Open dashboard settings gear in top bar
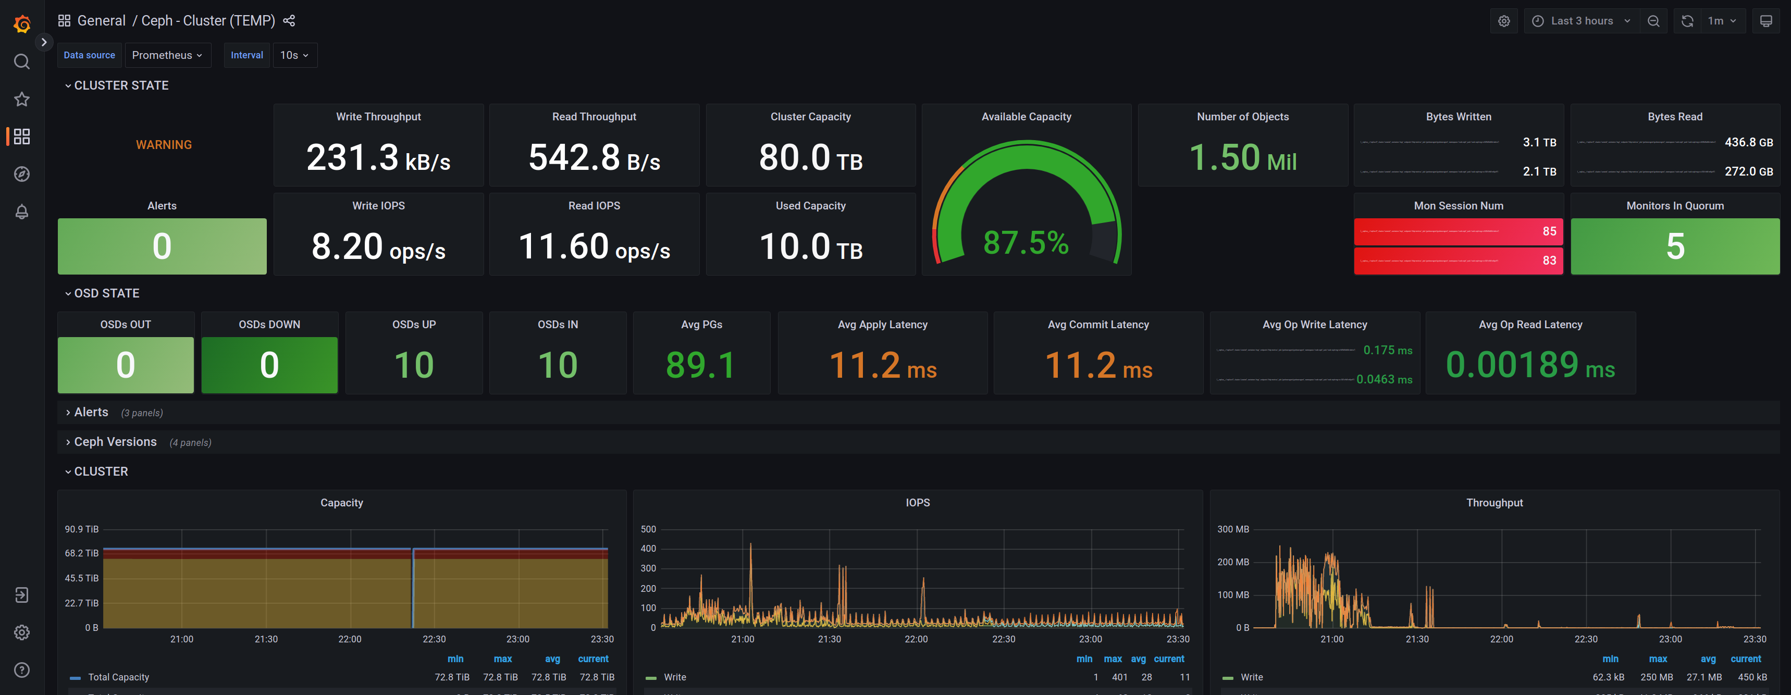The image size is (1791, 695). click(1504, 20)
